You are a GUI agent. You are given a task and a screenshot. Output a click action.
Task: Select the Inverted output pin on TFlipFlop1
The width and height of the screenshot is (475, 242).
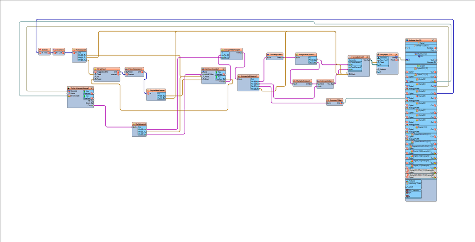115,74
